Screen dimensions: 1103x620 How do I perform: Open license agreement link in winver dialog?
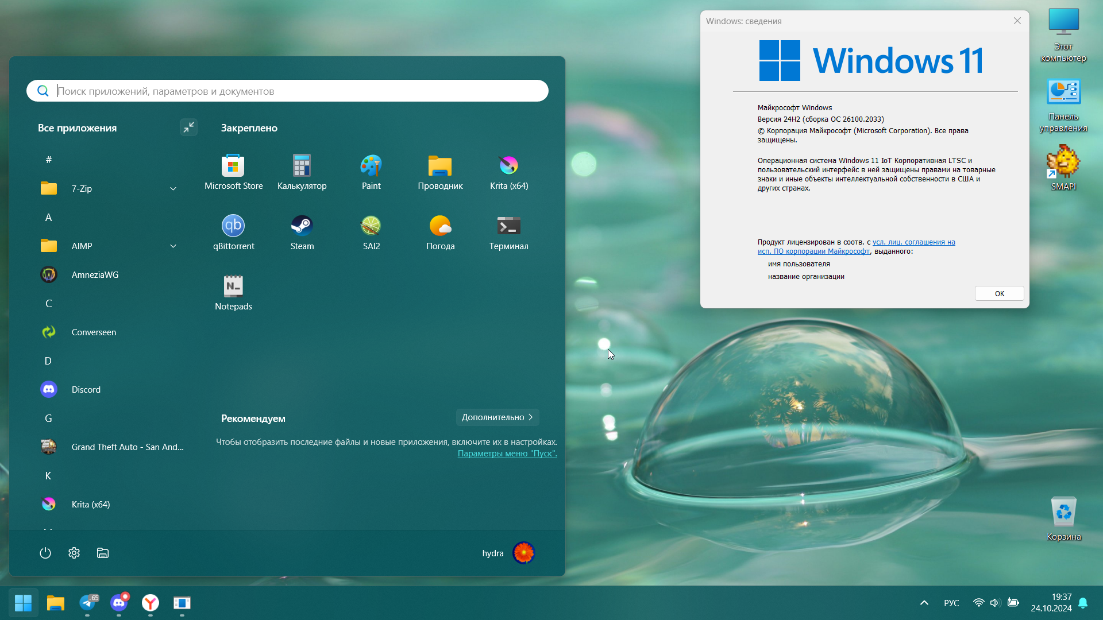click(856, 247)
